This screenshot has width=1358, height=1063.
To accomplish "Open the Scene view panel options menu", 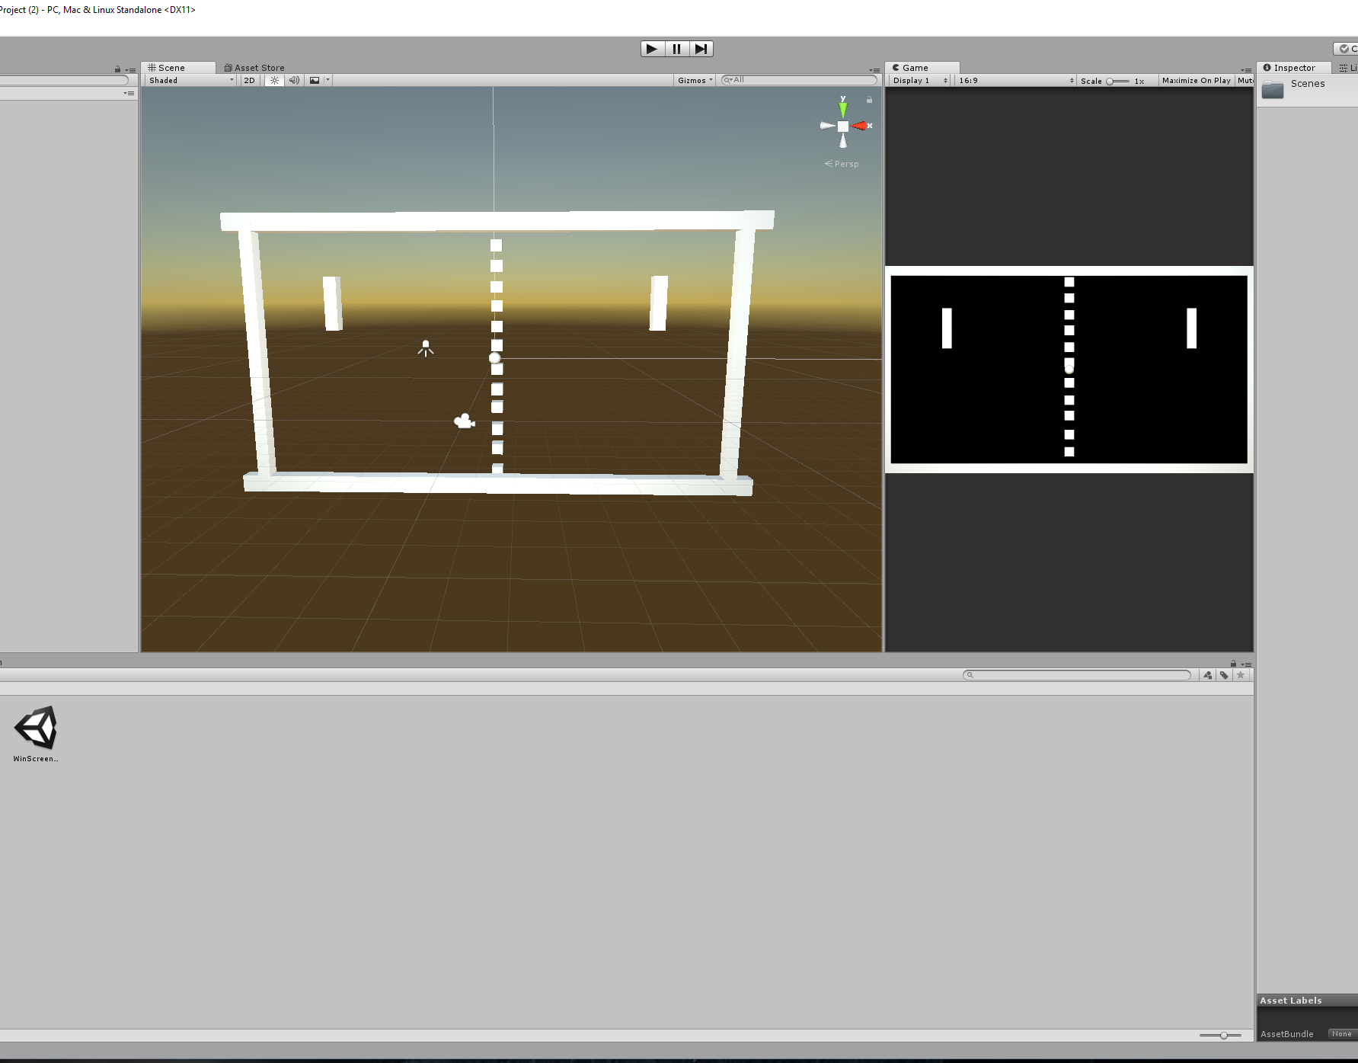I will tap(874, 70).
